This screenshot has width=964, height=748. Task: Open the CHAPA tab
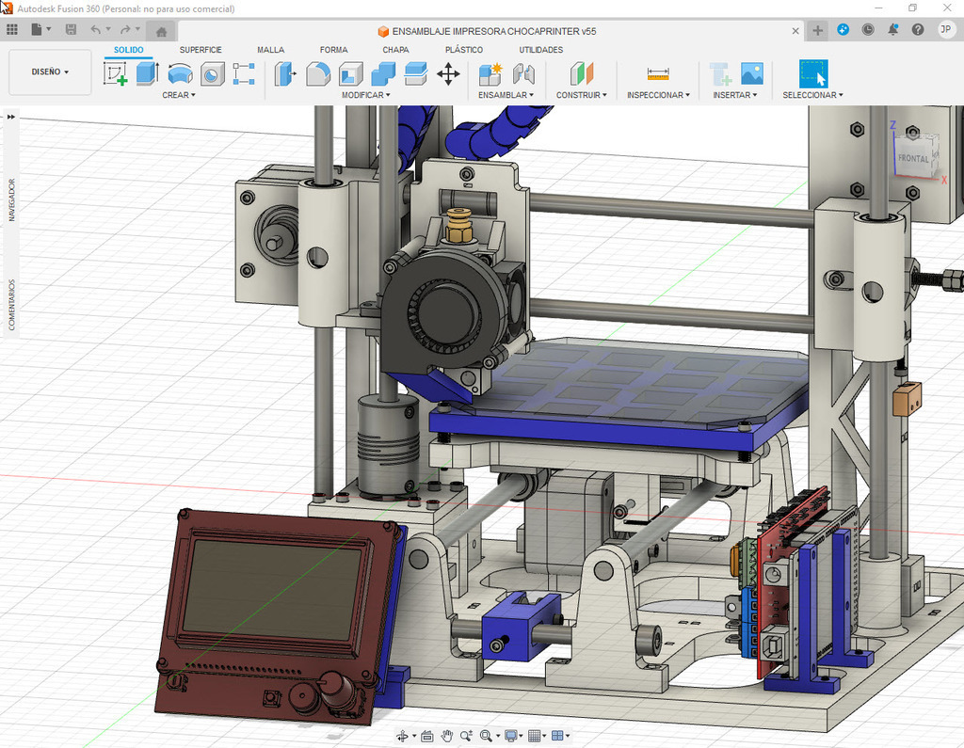click(395, 50)
